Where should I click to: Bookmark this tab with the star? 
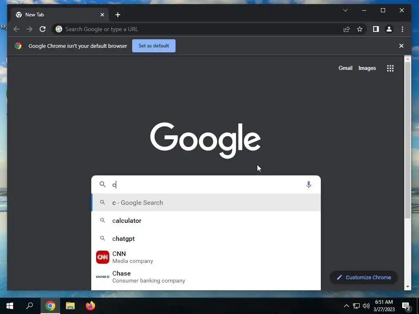360,29
